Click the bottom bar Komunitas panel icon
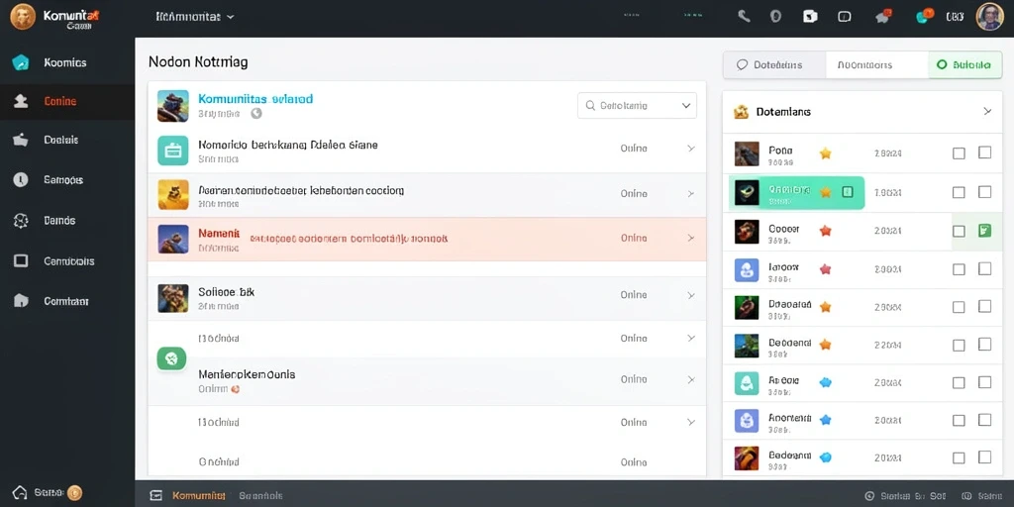 click(x=155, y=495)
